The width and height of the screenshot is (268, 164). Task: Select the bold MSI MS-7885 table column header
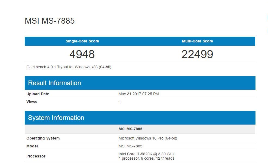point(130,129)
